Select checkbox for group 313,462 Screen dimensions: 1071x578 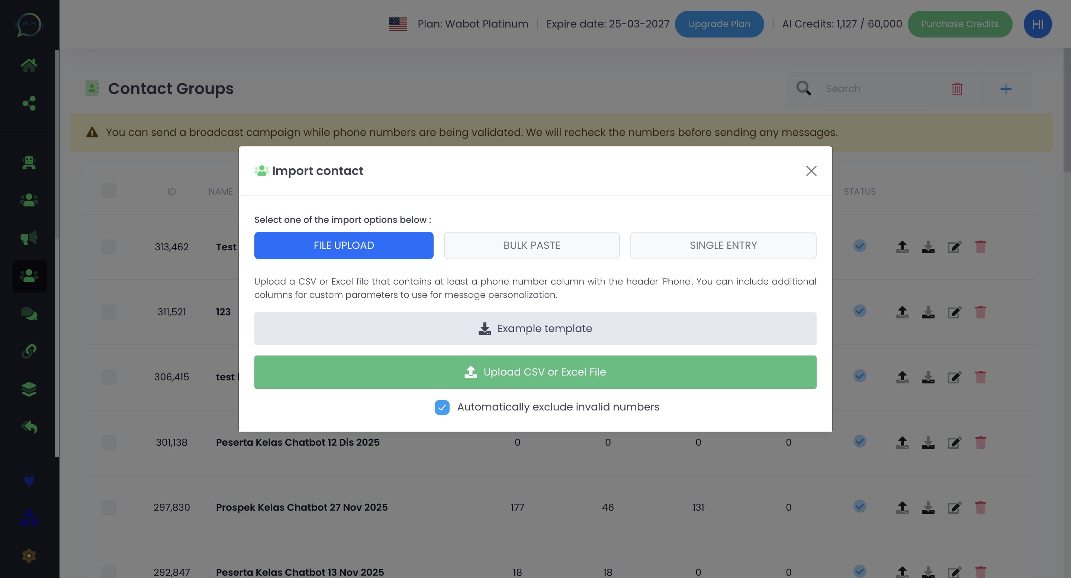(x=109, y=247)
